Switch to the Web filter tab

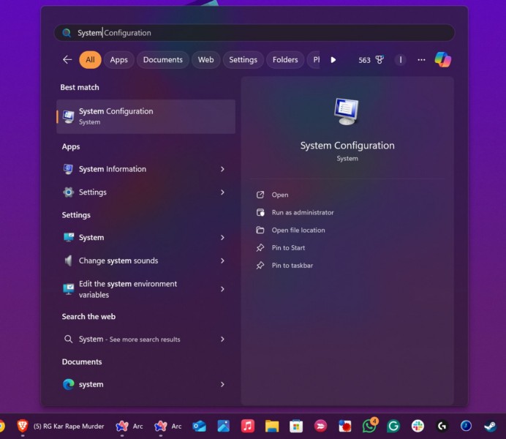(206, 60)
